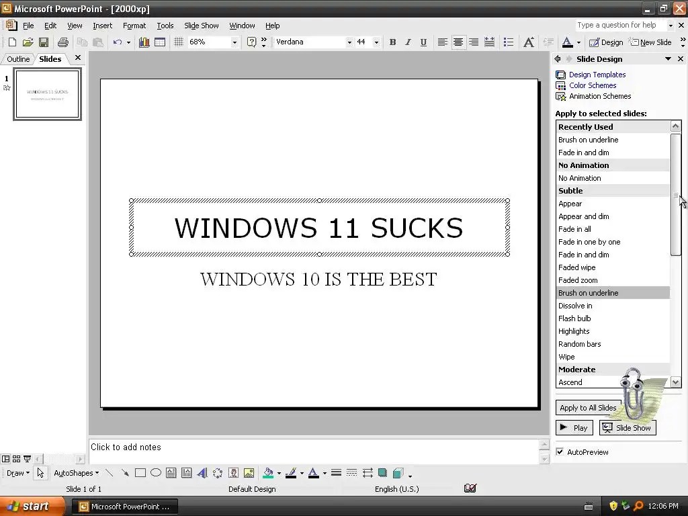Click the 3-D Style icon
688x516 pixels.
click(x=398, y=473)
